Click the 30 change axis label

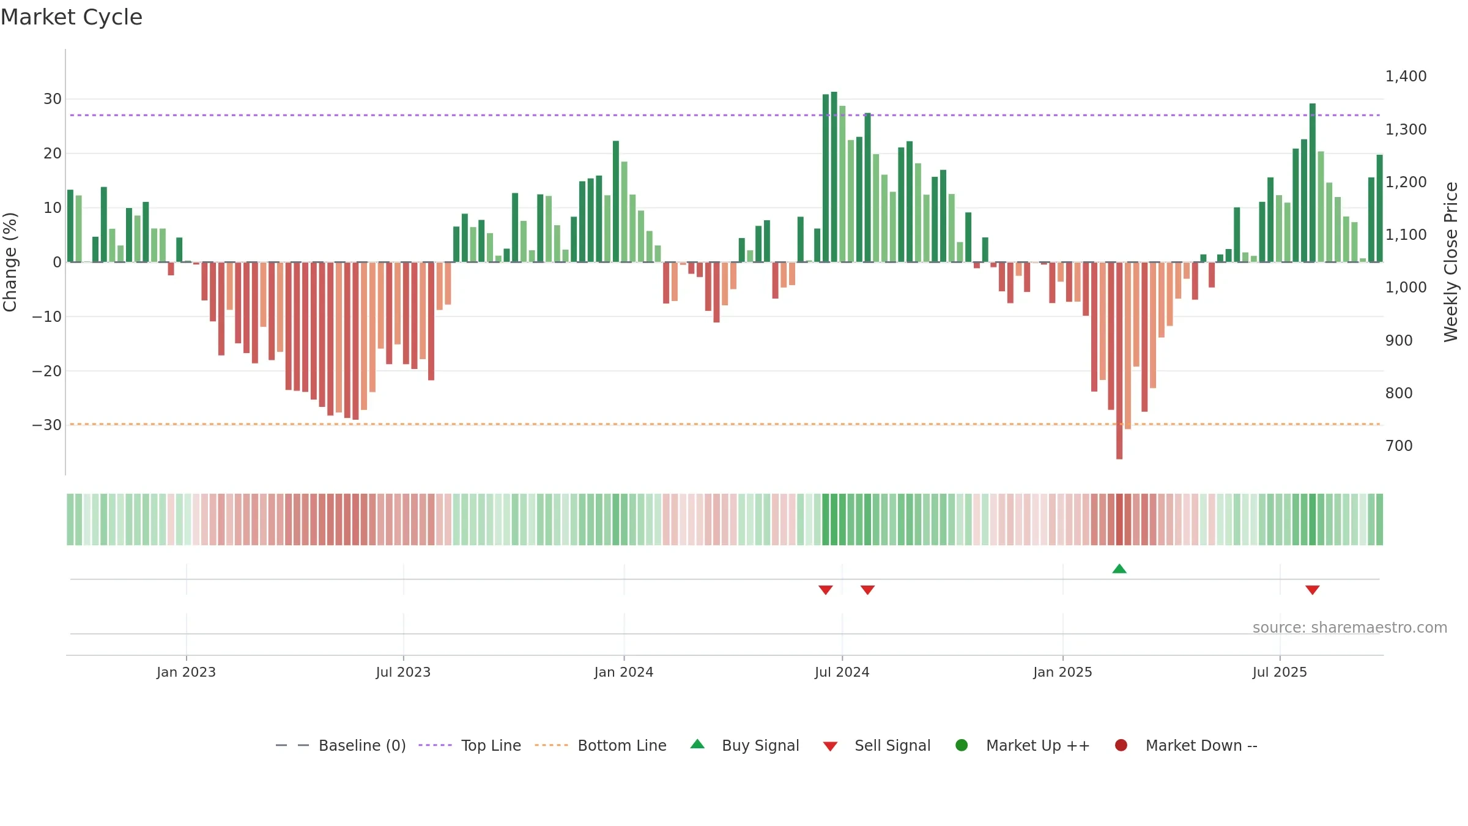tap(53, 99)
